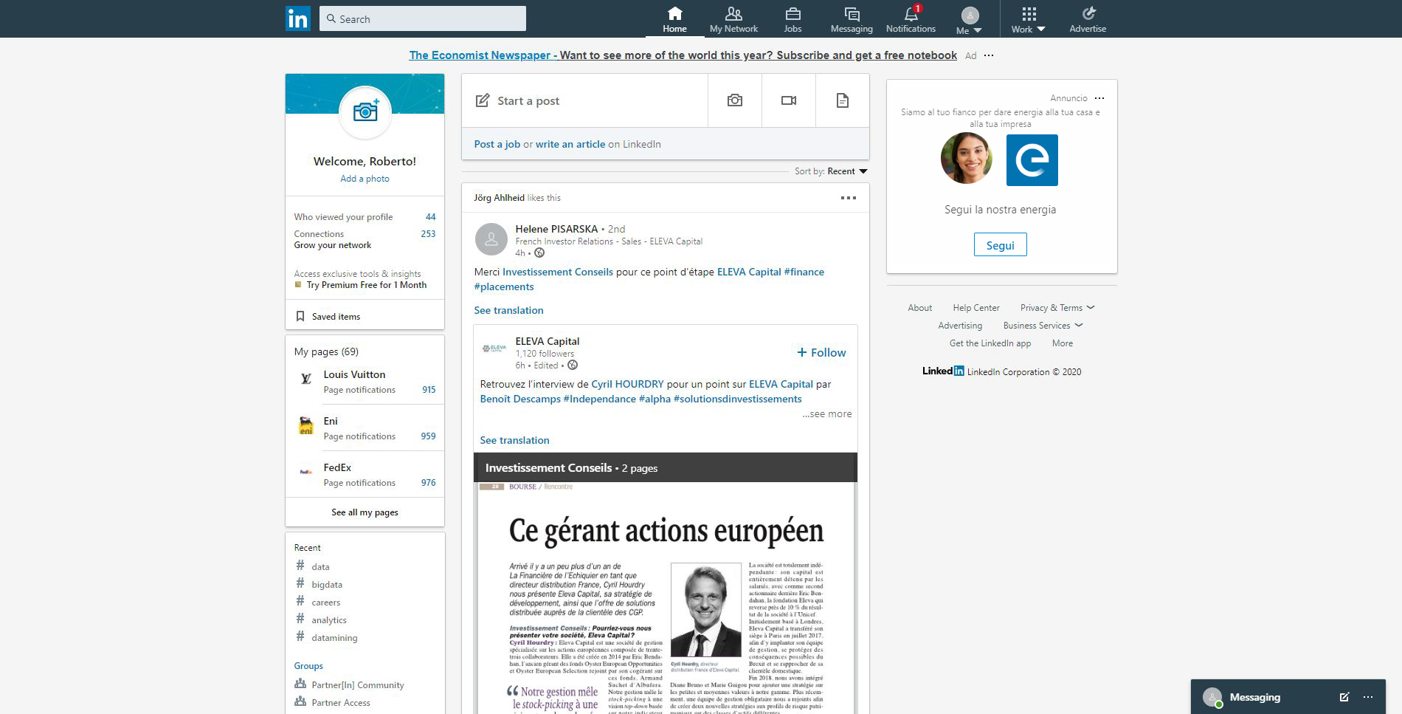This screenshot has height=714, width=1402.
Task: Click the LinkedIn logo in the navbar
Action: pyautogui.click(x=298, y=18)
